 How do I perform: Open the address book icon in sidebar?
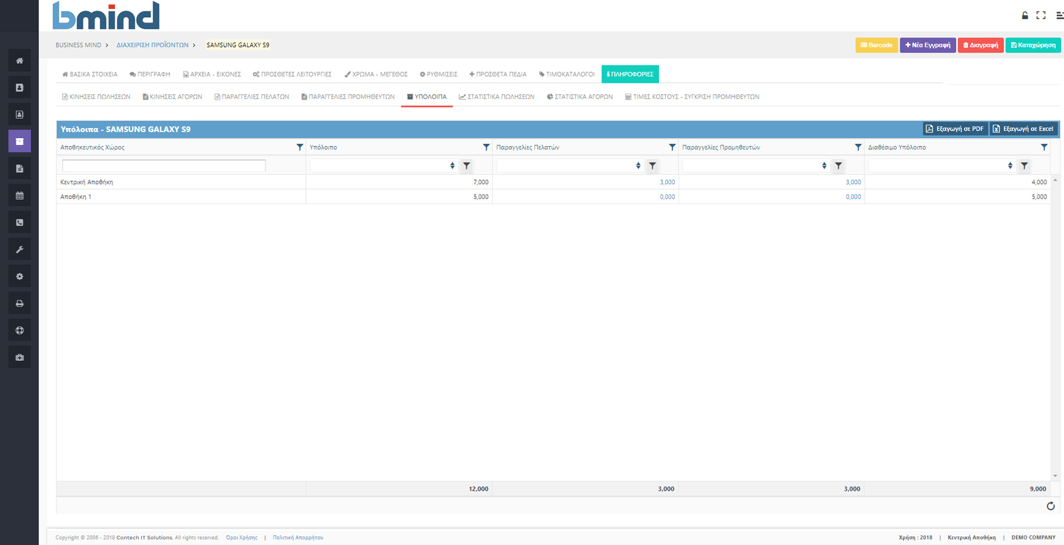click(20, 87)
